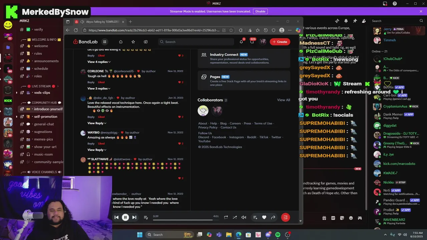Open Discord notification settings bell

(346, 21)
